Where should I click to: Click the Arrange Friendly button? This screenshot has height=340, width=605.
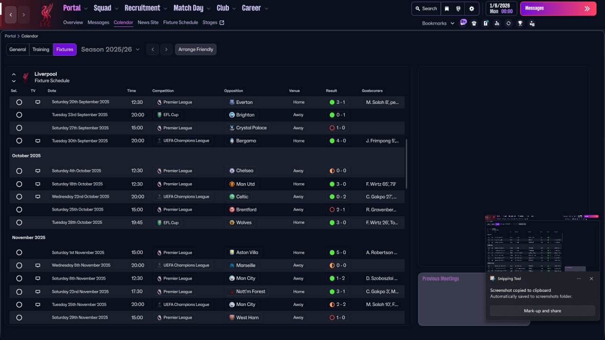click(196, 50)
